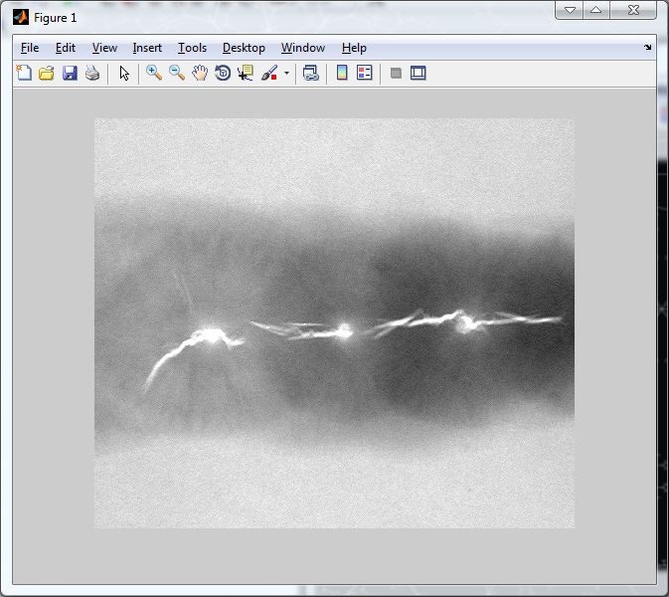
Task: Activate the Zoom In tool
Action: (154, 73)
